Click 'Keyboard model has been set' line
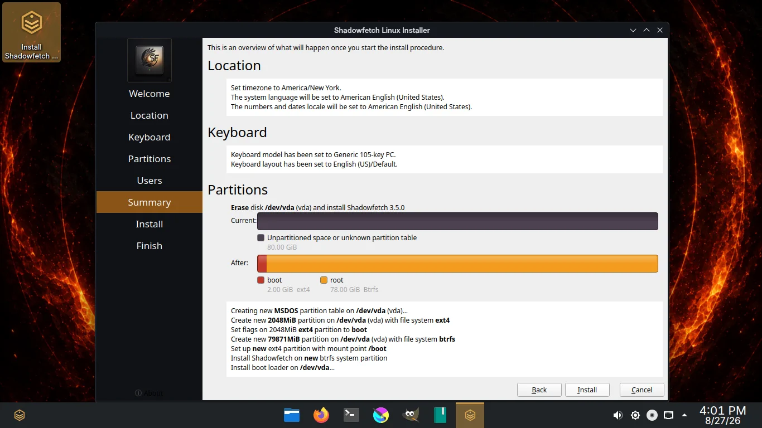This screenshot has height=428, width=762. tap(314, 154)
